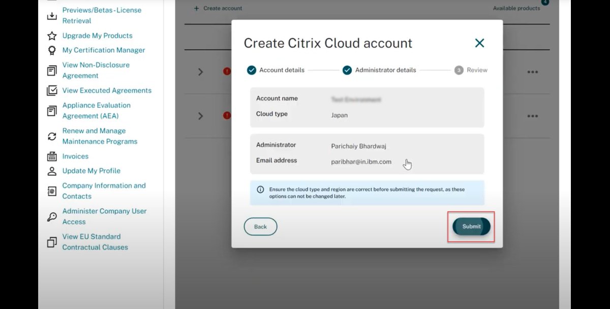The image size is (610, 309).
Task: Expand the first account row chevron
Action: coord(199,72)
